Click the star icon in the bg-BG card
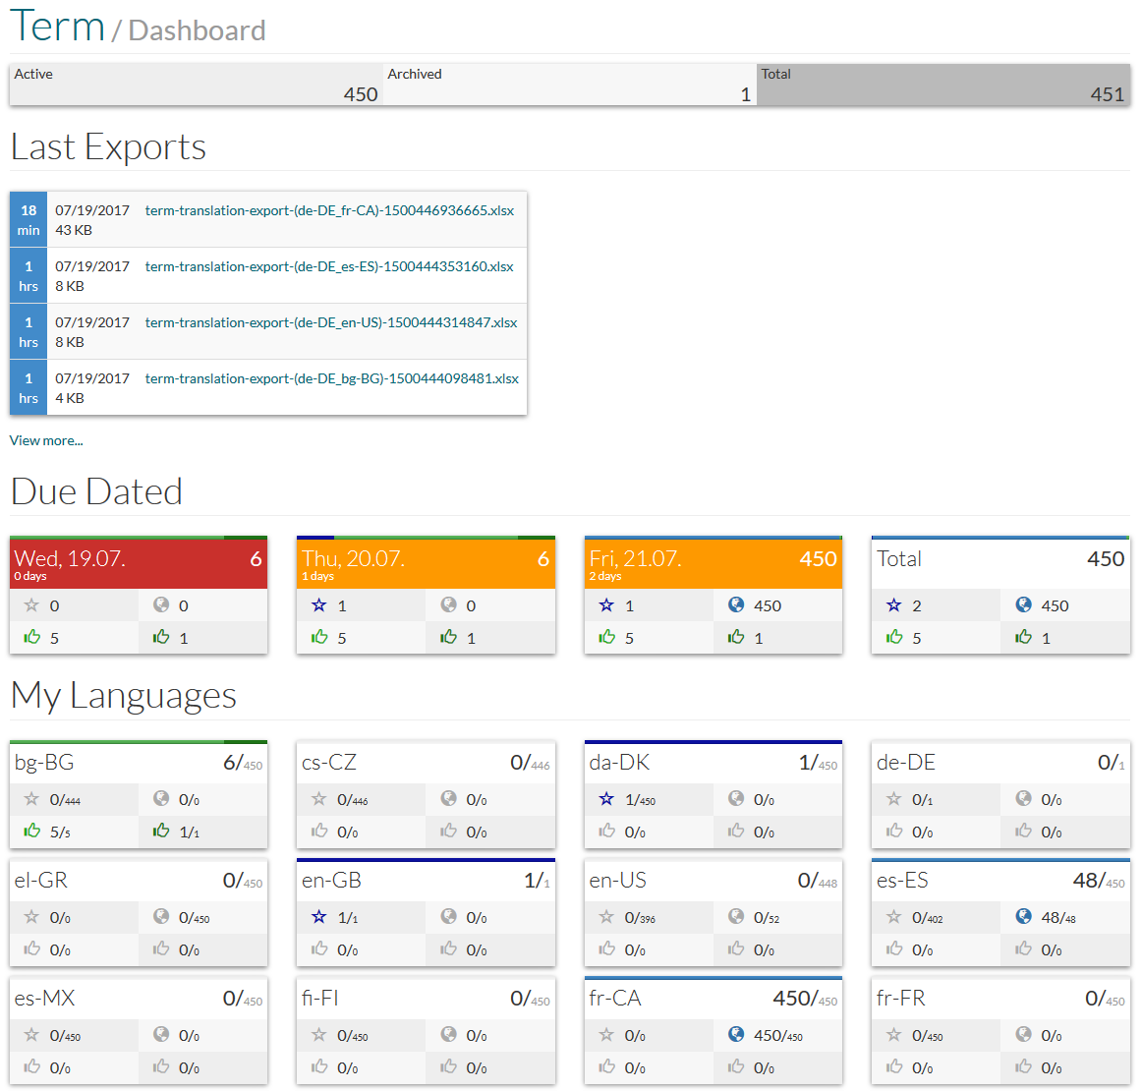The image size is (1142, 1091). [x=31, y=799]
